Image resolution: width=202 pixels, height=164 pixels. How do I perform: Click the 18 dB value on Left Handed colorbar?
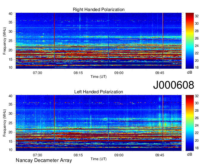tap(197, 148)
